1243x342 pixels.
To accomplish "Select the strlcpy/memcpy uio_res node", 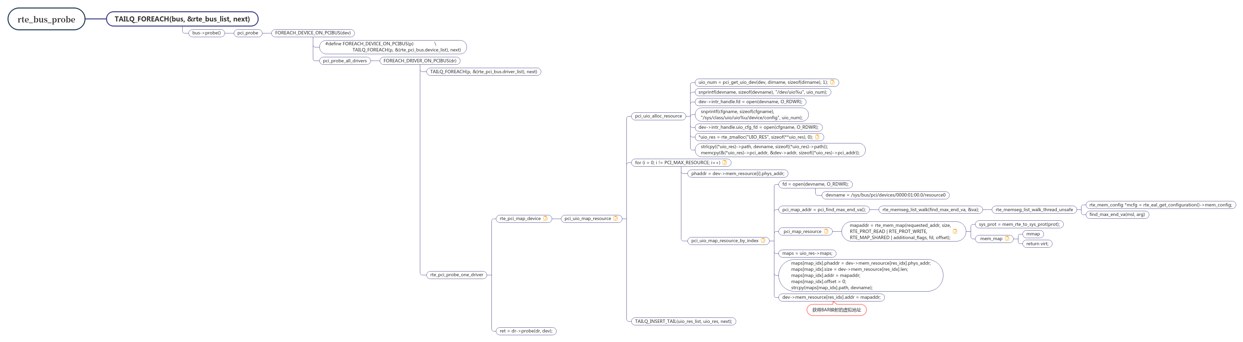I will (x=780, y=150).
